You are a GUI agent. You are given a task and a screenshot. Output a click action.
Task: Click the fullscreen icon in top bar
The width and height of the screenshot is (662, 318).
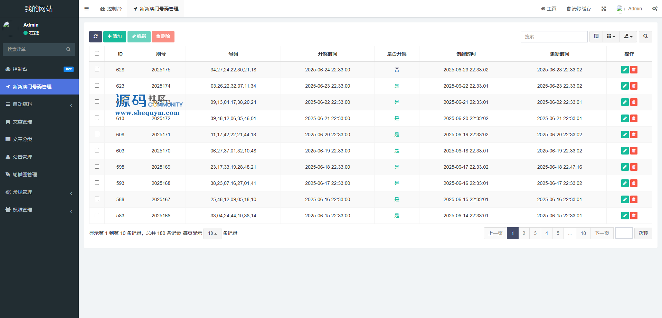(x=604, y=9)
